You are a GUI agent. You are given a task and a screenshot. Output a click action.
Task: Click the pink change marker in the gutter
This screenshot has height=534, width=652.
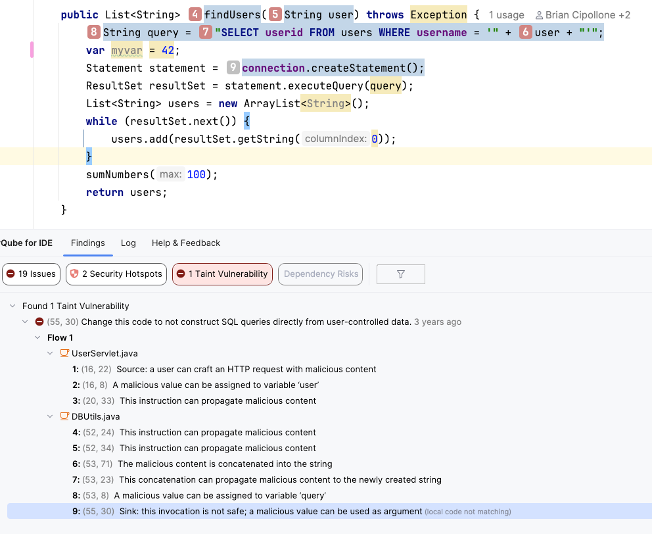point(32,50)
